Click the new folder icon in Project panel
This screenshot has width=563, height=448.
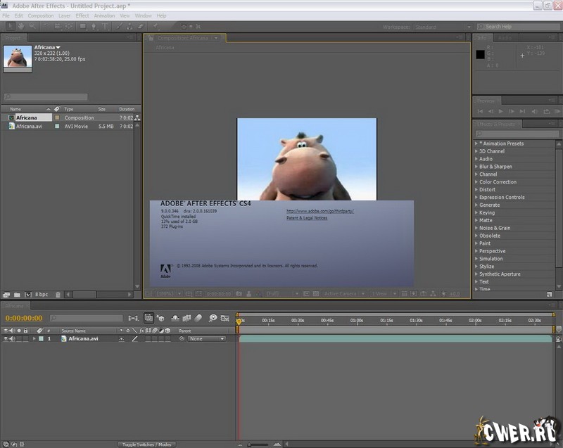pyautogui.click(x=16, y=294)
